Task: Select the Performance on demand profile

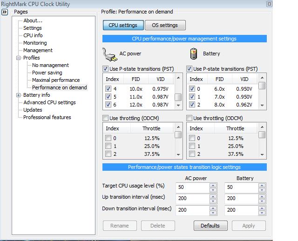Action: coord(60,87)
